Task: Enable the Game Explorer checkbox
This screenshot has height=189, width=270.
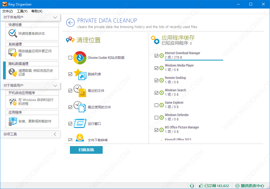Action: [156, 105]
